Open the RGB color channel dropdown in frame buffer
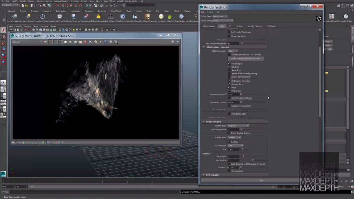Image resolution: width=354 pixels, height=199 pixels. [x=27, y=42]
